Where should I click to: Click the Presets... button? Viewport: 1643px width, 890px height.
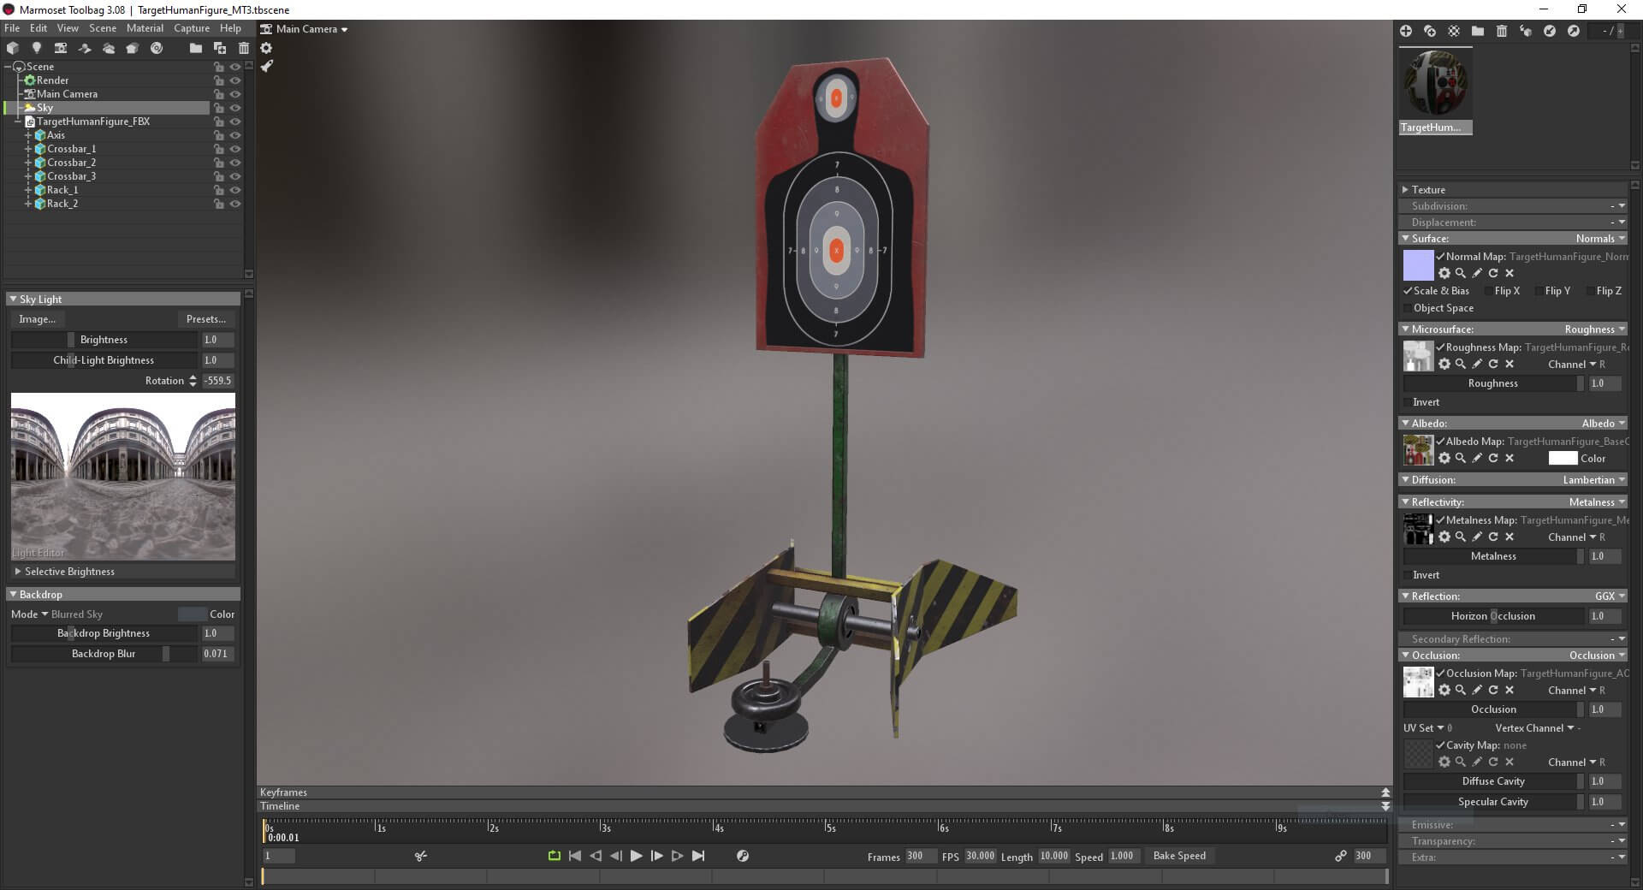(x=206, y=319)
